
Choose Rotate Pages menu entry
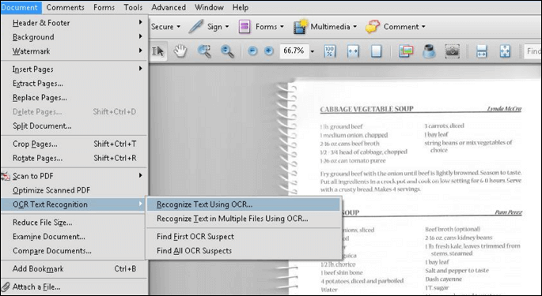point(74,158)
